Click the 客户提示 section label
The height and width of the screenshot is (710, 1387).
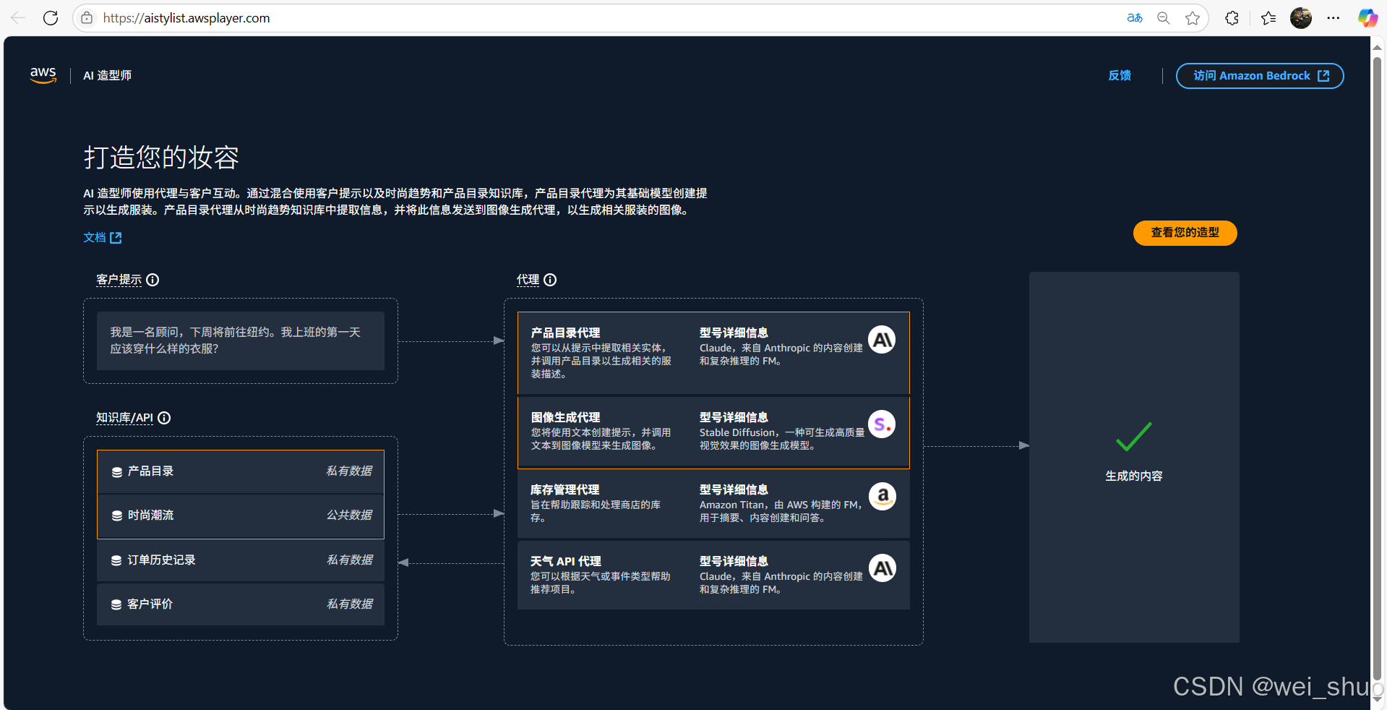coord(119,280)
